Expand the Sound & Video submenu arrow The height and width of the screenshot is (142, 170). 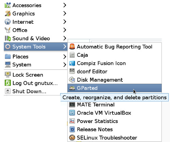pos(65,38)
